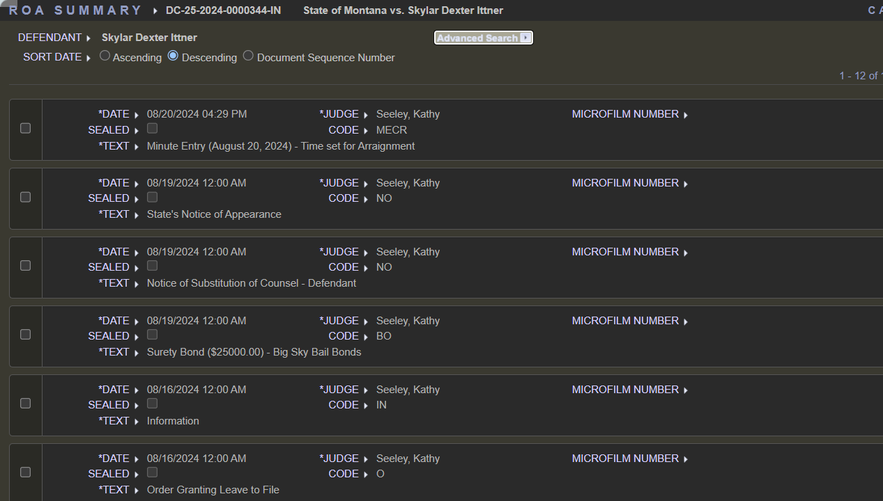Toggle SEALED checkbox in Substitution of Counsel row

click(152, 266)
